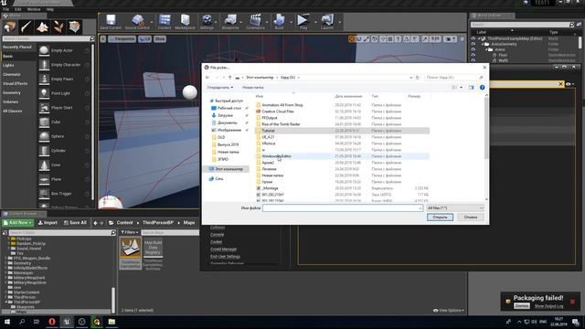The image size is (585, 329).
Task: Collapse ThirdPersonBP folder in tree
Action: pos(6,302)
